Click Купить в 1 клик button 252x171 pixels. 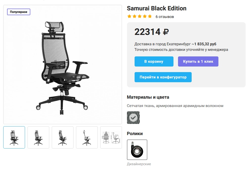tap(198, 61)
